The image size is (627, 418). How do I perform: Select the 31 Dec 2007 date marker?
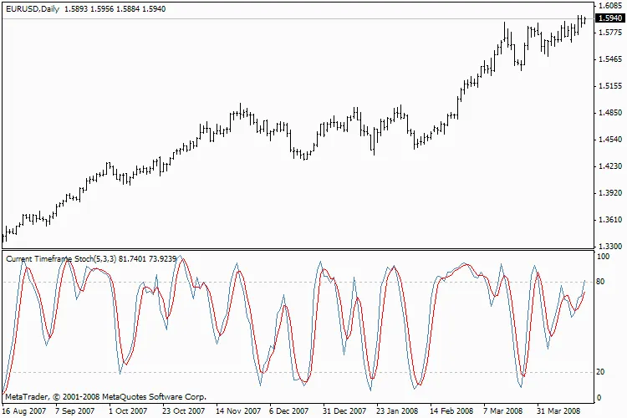[345, 411]
